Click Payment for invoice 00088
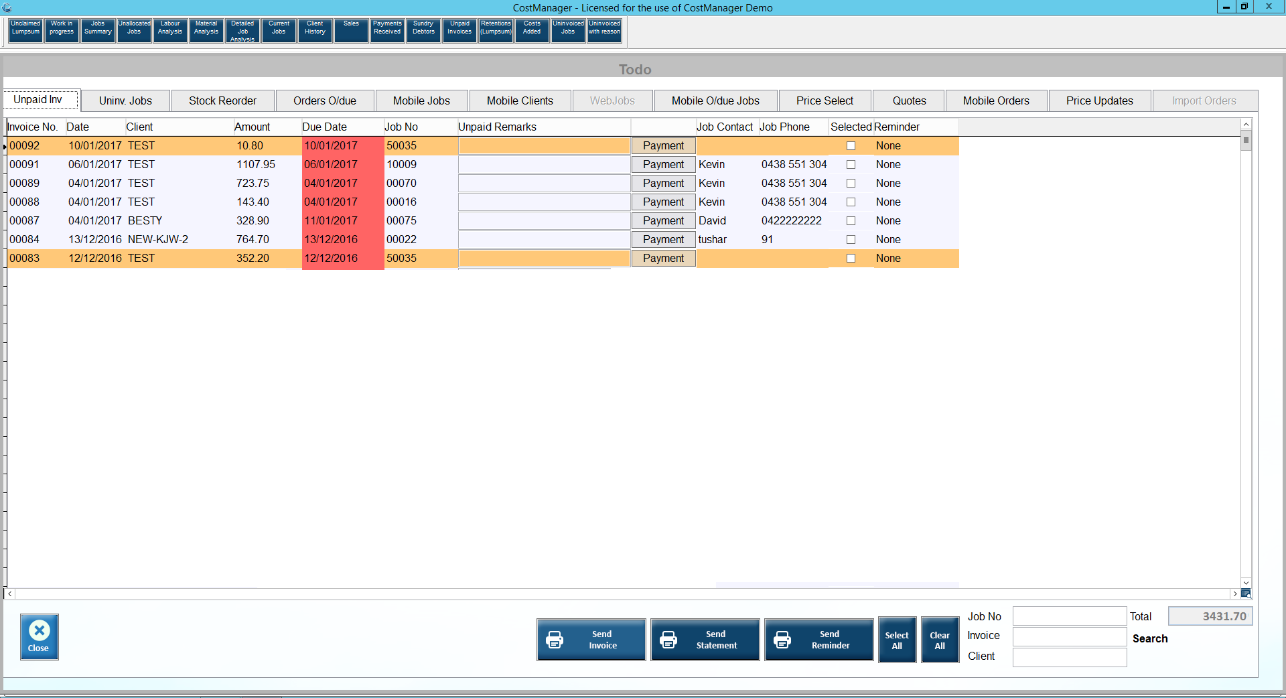1286x698 pixels. (664, 202)
